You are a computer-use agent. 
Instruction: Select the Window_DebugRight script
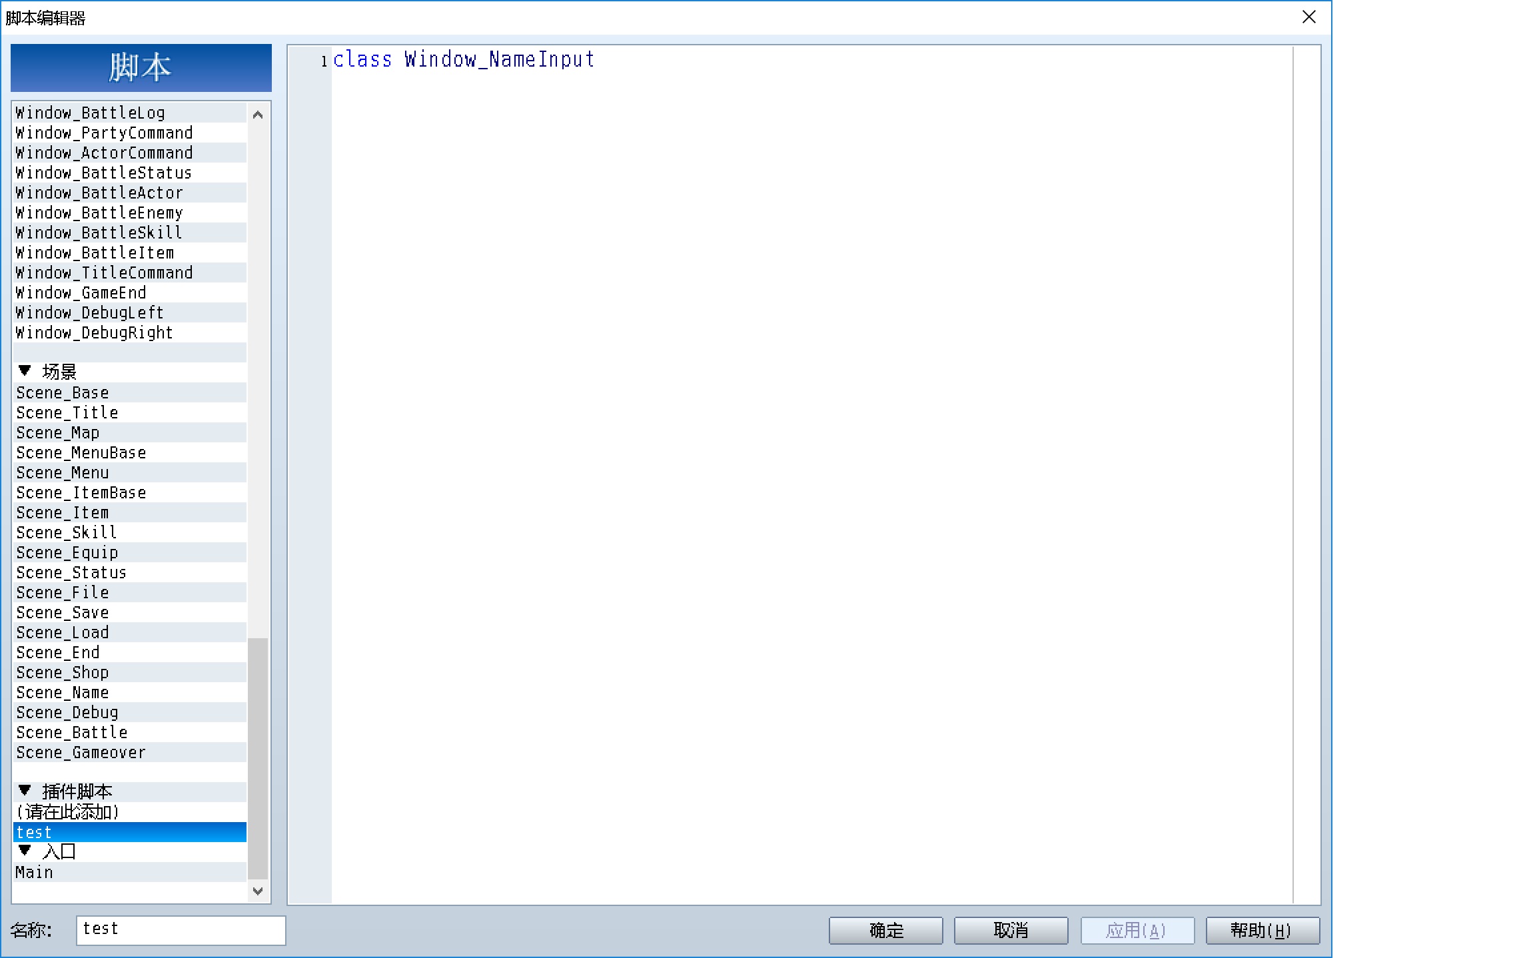coord(130,332)
